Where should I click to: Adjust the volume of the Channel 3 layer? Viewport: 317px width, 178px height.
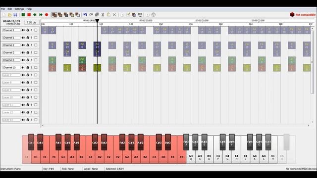(23, 60)
